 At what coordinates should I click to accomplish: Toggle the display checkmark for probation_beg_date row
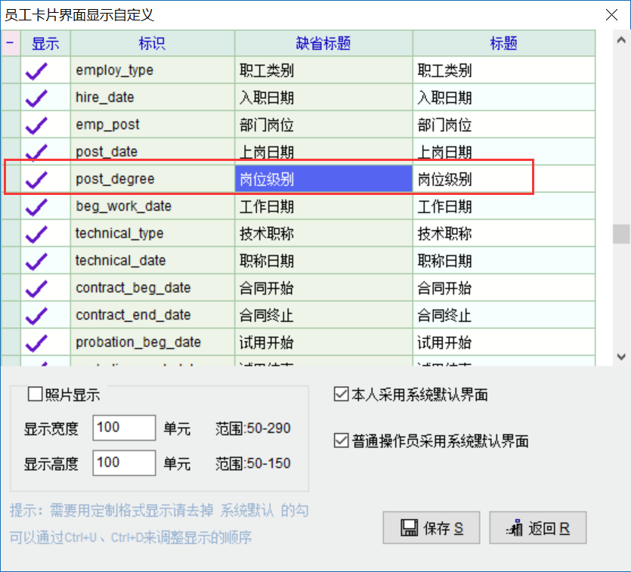coord(36,343)
